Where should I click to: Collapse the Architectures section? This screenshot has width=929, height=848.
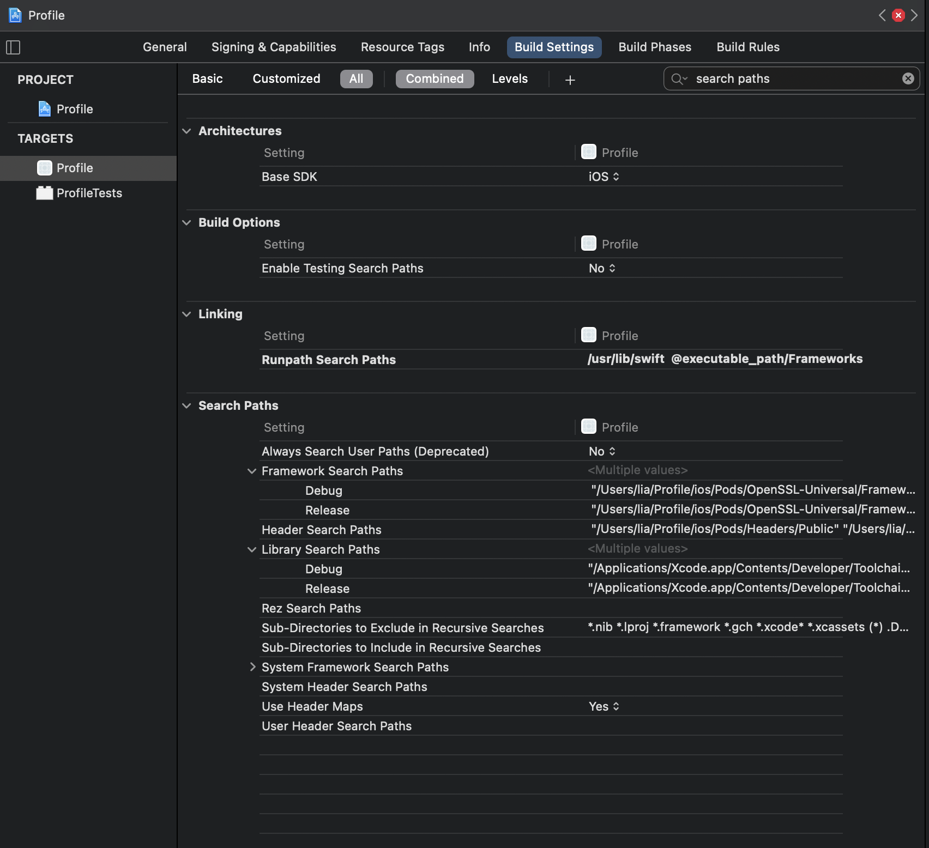pos(186,131)
